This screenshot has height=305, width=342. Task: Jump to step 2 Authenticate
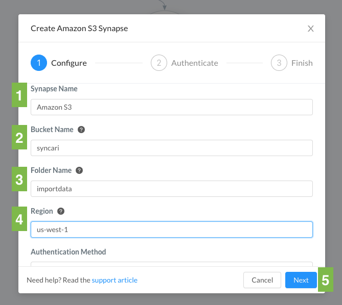tap(185, 63)
